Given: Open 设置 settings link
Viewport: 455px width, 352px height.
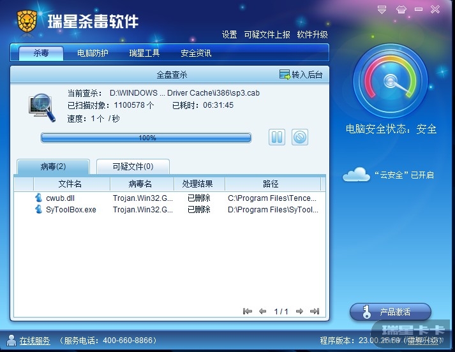Looking at the screenshot, I should click(229, 35).
